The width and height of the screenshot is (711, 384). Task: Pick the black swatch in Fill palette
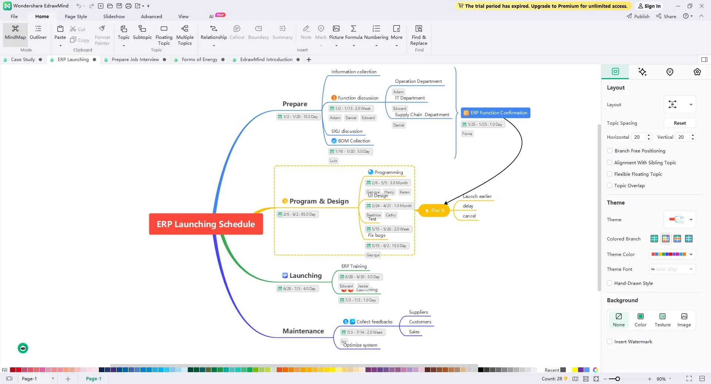(x=481, y=370)
